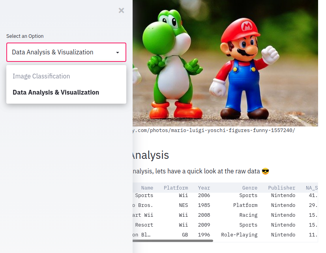Click the Genre column header
The width and height of the screenshot is (326, 253).
(x=250, y=188)
